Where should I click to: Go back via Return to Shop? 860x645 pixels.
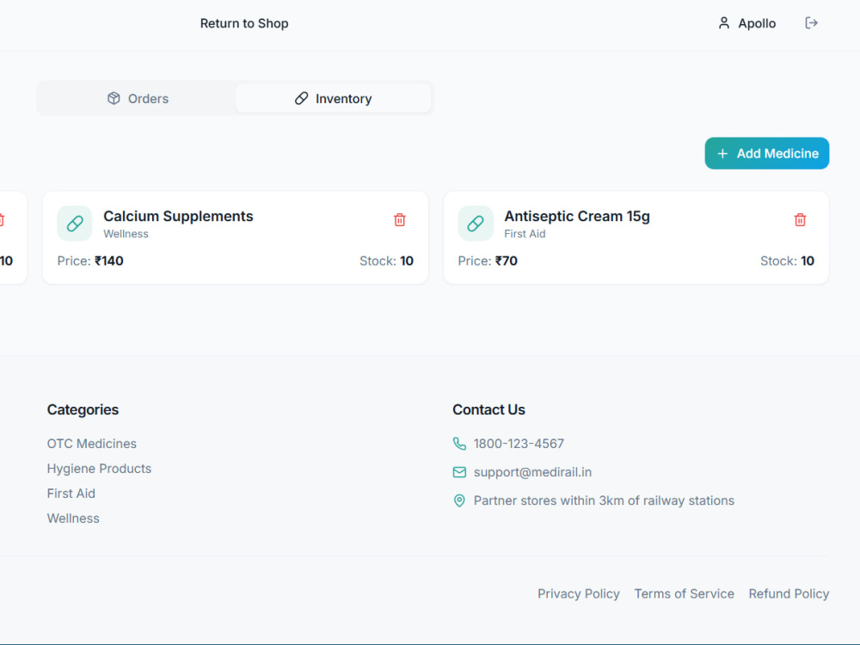point(244,23)
